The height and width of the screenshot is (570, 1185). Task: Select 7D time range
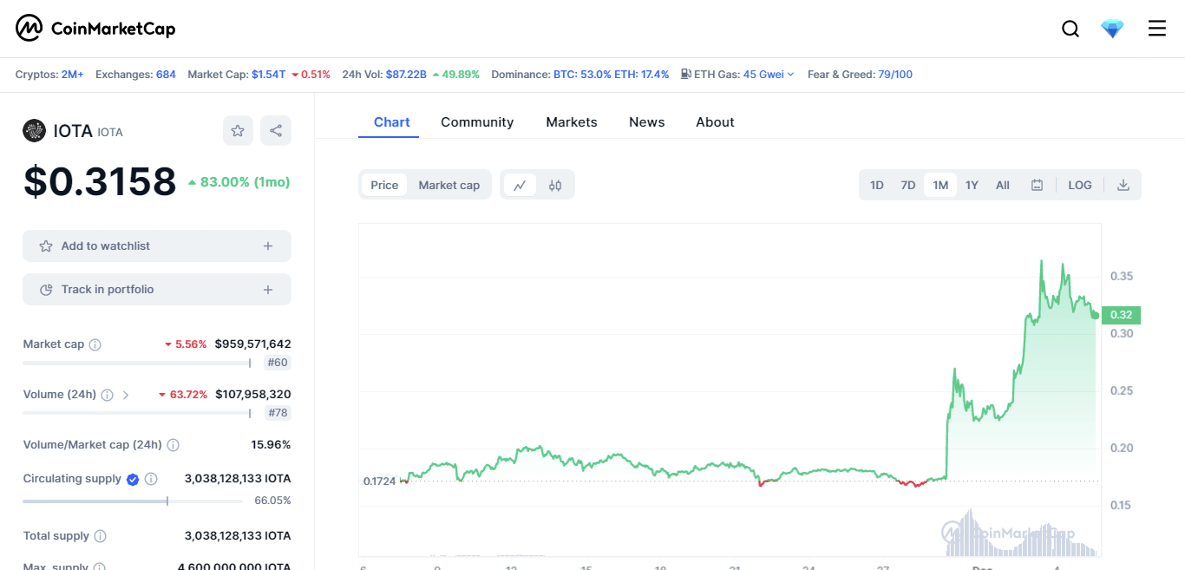[908, 185]
